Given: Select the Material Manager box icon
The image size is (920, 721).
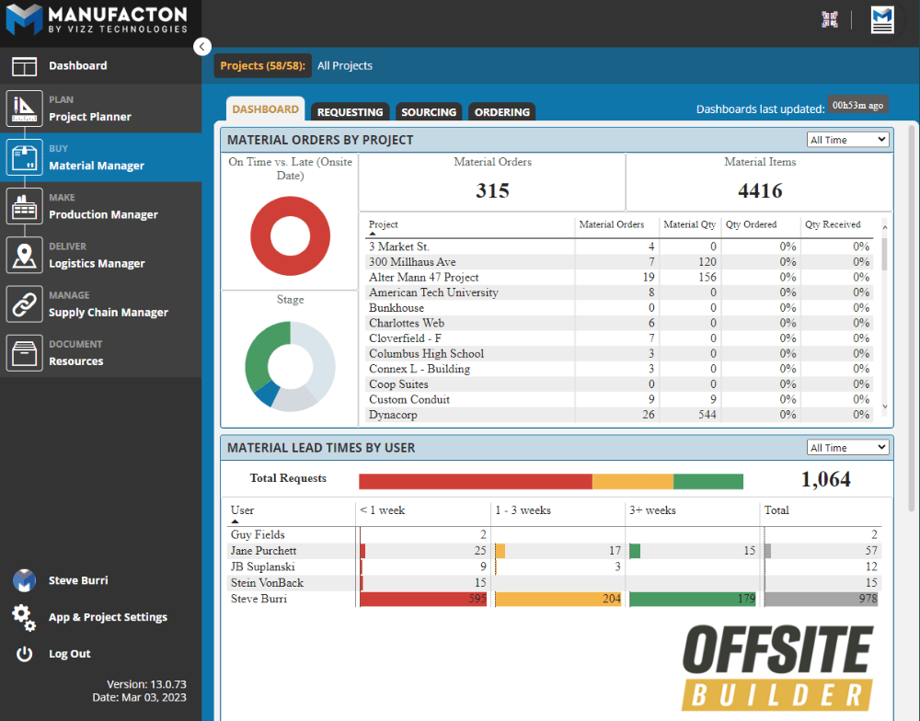Looking at the screenshot, I should pyautogui.click(x=24, y=157).
